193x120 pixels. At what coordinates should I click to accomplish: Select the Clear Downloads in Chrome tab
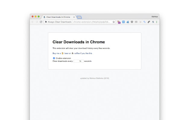[58, 17]
